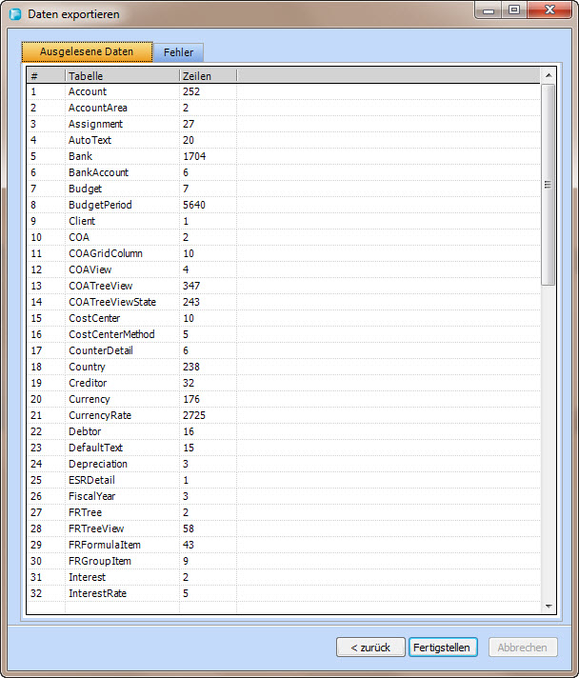Viewport: 579px width, 678px height.
Task: Sort by the Zeilen column header
Action: pos(207,75)
